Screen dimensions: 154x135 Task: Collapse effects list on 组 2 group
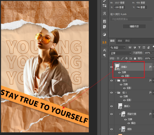[153, 80]
